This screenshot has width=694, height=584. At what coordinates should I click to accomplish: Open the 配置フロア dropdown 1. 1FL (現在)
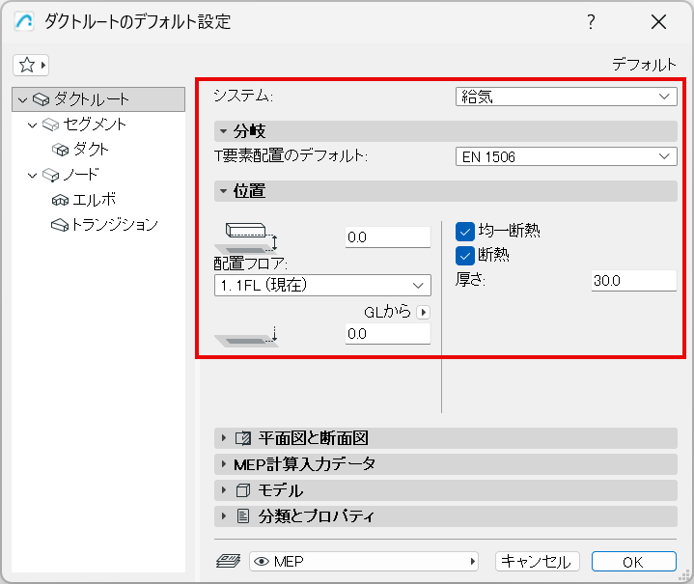tap(322, 285)
